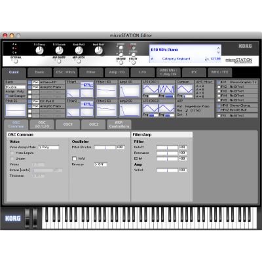The height and width of the screenshot is (262, 262).
Task: Enable the IFX4 checkbox
Action: click(x=219, y=96)
